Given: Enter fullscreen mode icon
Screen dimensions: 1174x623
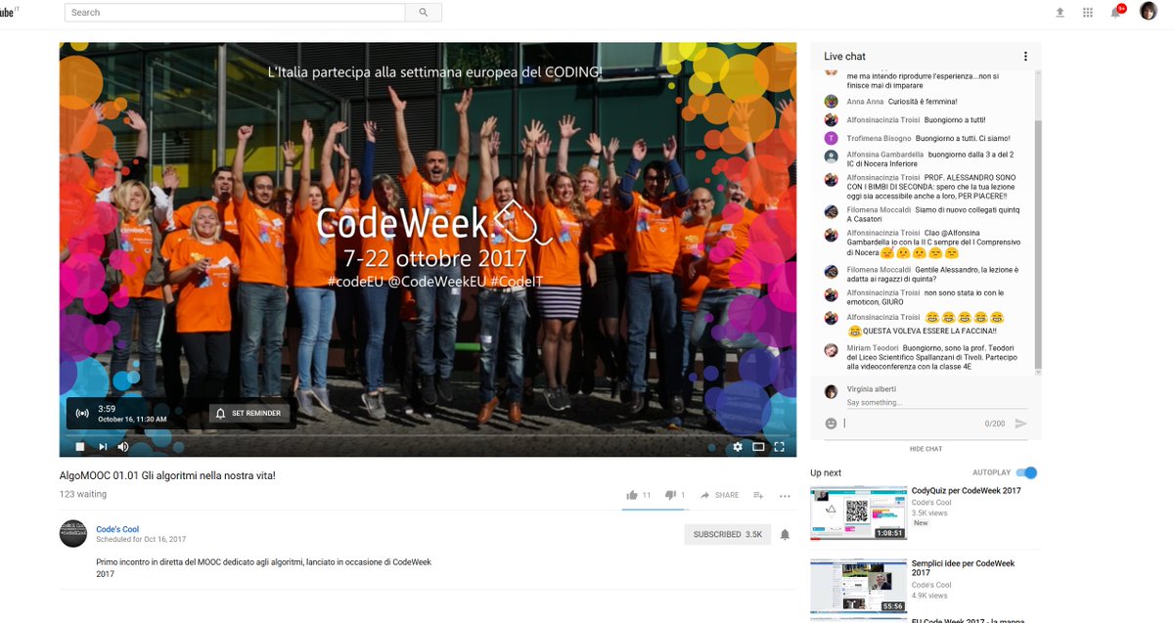Looking at the screenshot, I should [x=780, y=447].
